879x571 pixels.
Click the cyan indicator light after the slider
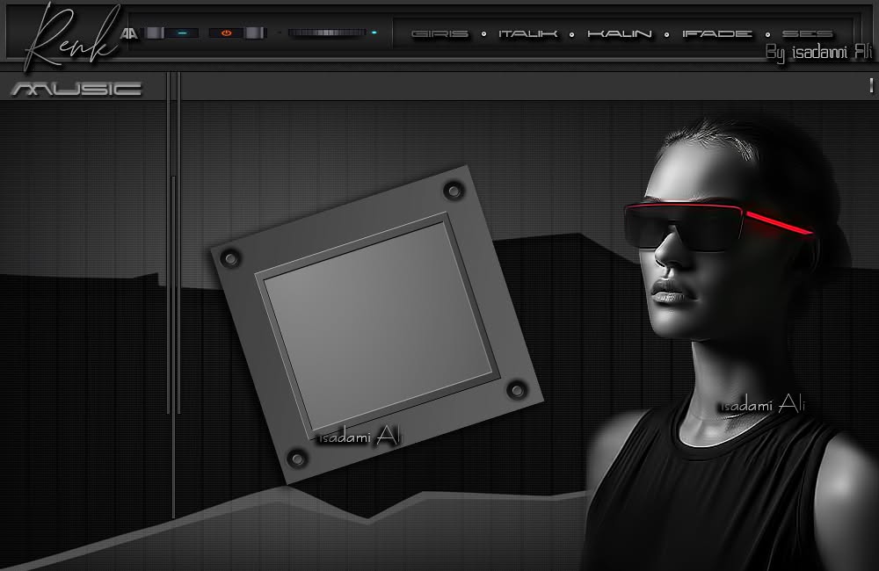pos(374,33)
